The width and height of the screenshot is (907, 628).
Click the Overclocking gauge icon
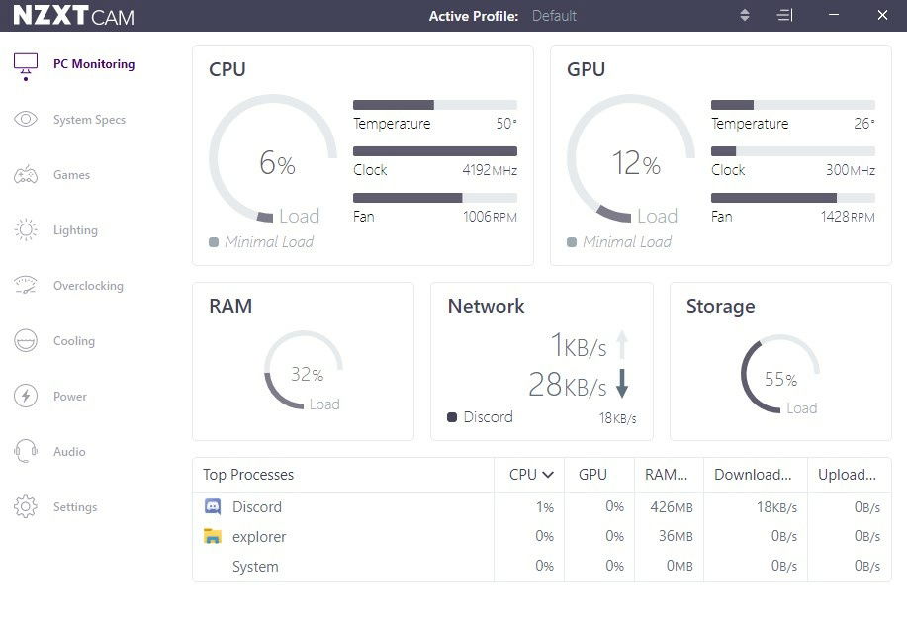tap(26, 286)
